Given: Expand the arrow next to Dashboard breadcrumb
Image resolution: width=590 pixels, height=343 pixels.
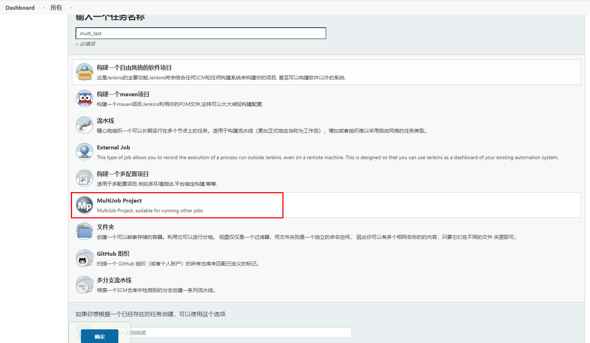Looking at the screenshot, I should click(x=44, y=8).
